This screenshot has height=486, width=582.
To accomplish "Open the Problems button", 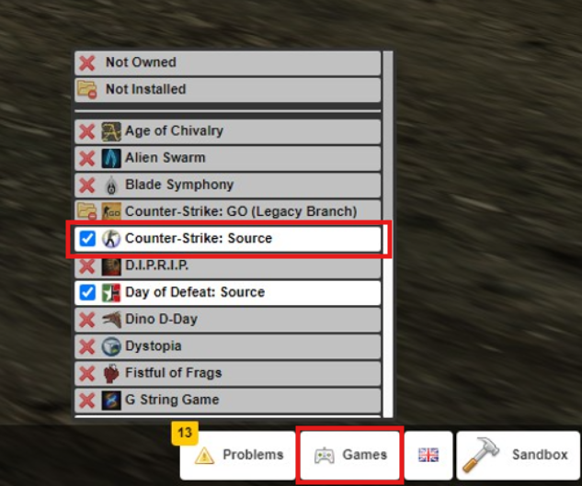I will pyautogui.click(x=237, y=455).
